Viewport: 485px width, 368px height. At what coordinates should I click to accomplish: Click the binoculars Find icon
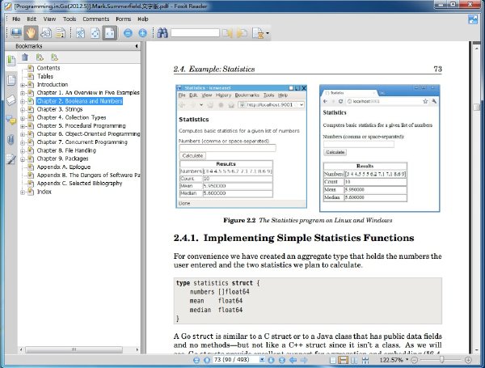[x=162, y=33]
